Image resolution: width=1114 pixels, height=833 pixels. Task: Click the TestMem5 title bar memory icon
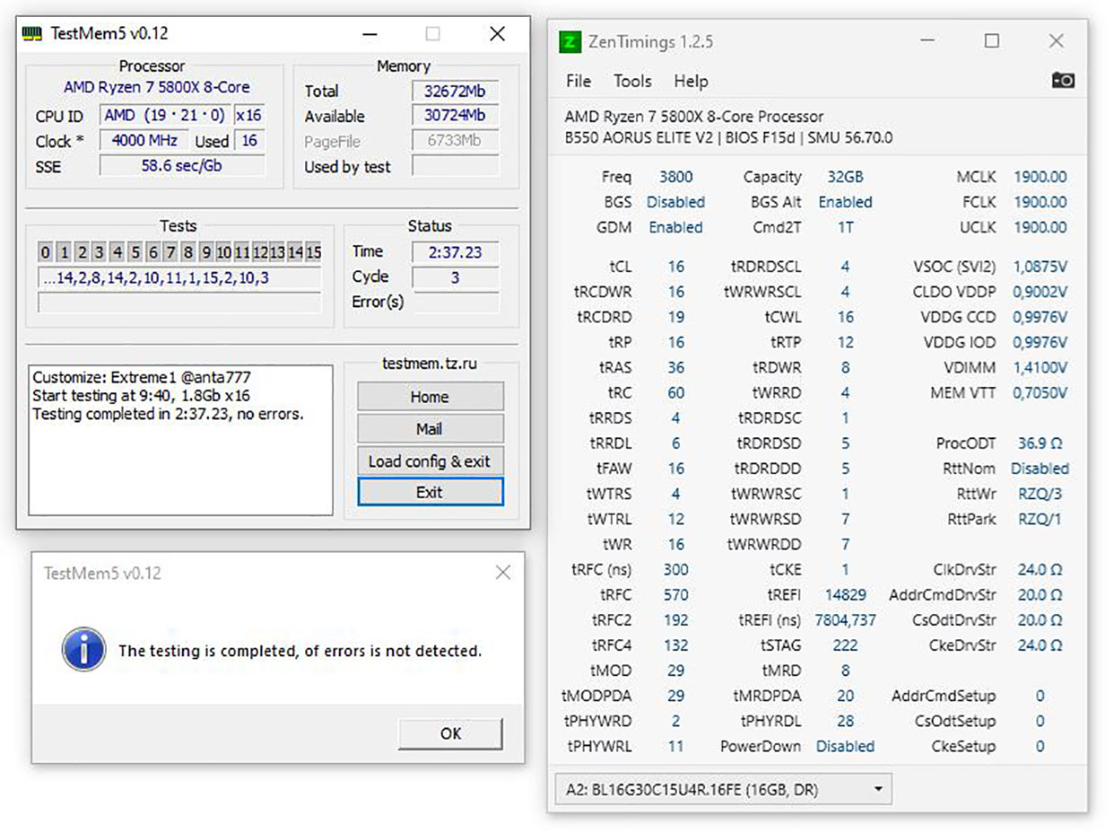click(31, 34)
